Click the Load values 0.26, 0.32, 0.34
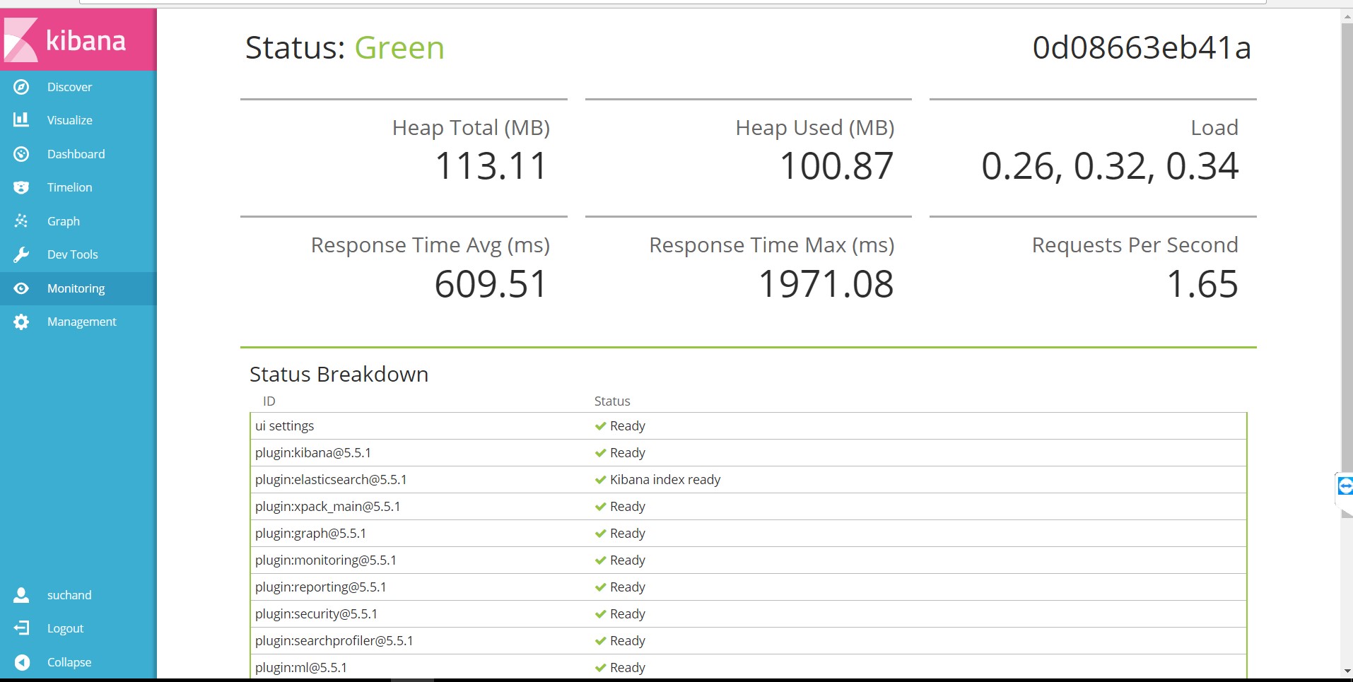Screen dimensions: 1353x682 coord(1110,166)
